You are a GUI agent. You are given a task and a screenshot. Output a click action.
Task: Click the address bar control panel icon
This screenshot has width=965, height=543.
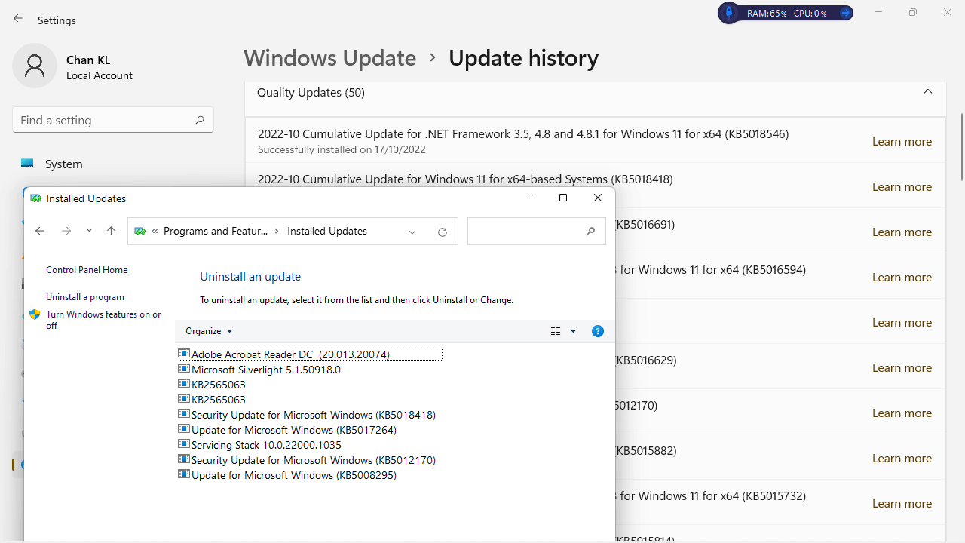(x=139, y=232)
